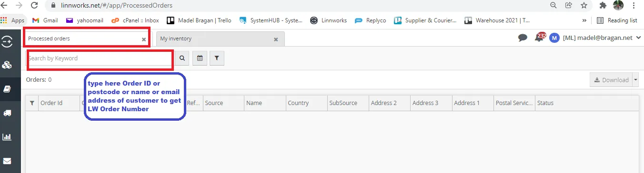Close the Processed orders tab
The height and width of the screenshot is (173, 644).
(x=144, y=39)
